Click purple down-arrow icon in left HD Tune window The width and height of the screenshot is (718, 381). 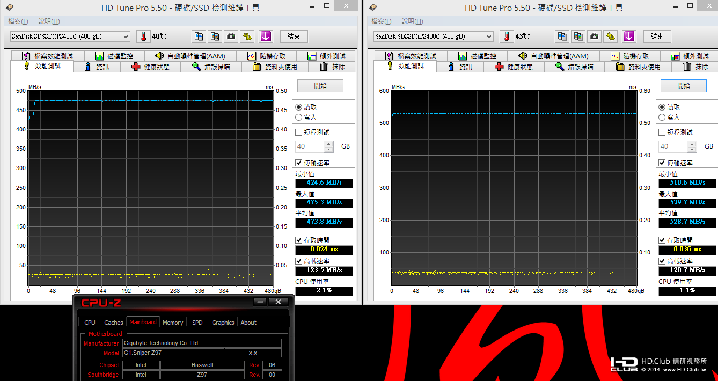(x=266, y=36)
